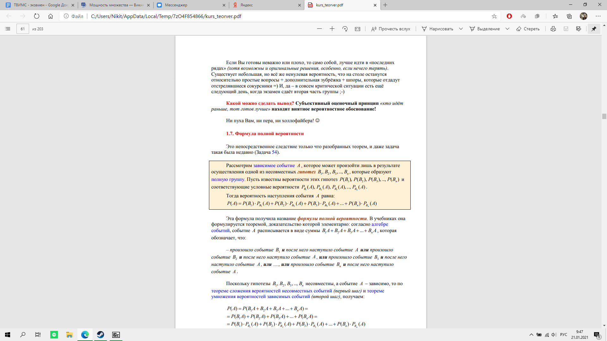The width and height of the screenshot is (607, 341).
Task: Open clock showing 9:47 21.01.2021
Action: pos(579,335)
